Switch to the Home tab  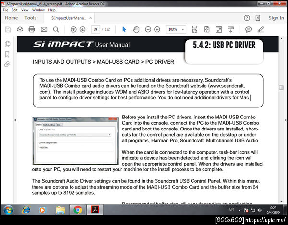(12, 18)
